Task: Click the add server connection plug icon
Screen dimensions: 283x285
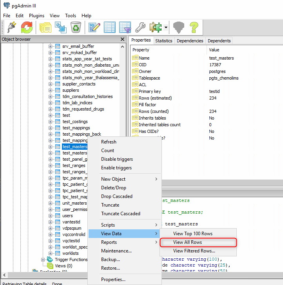Action: click(11, 27)
